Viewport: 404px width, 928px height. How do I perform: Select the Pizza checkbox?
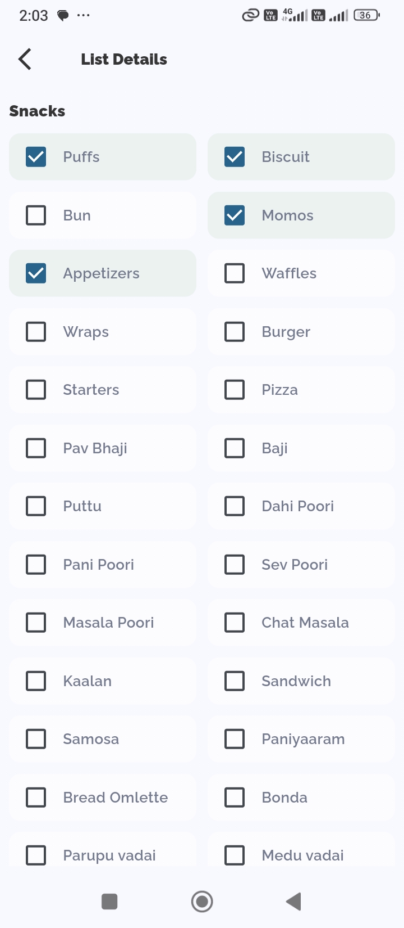tap(235, 390)
